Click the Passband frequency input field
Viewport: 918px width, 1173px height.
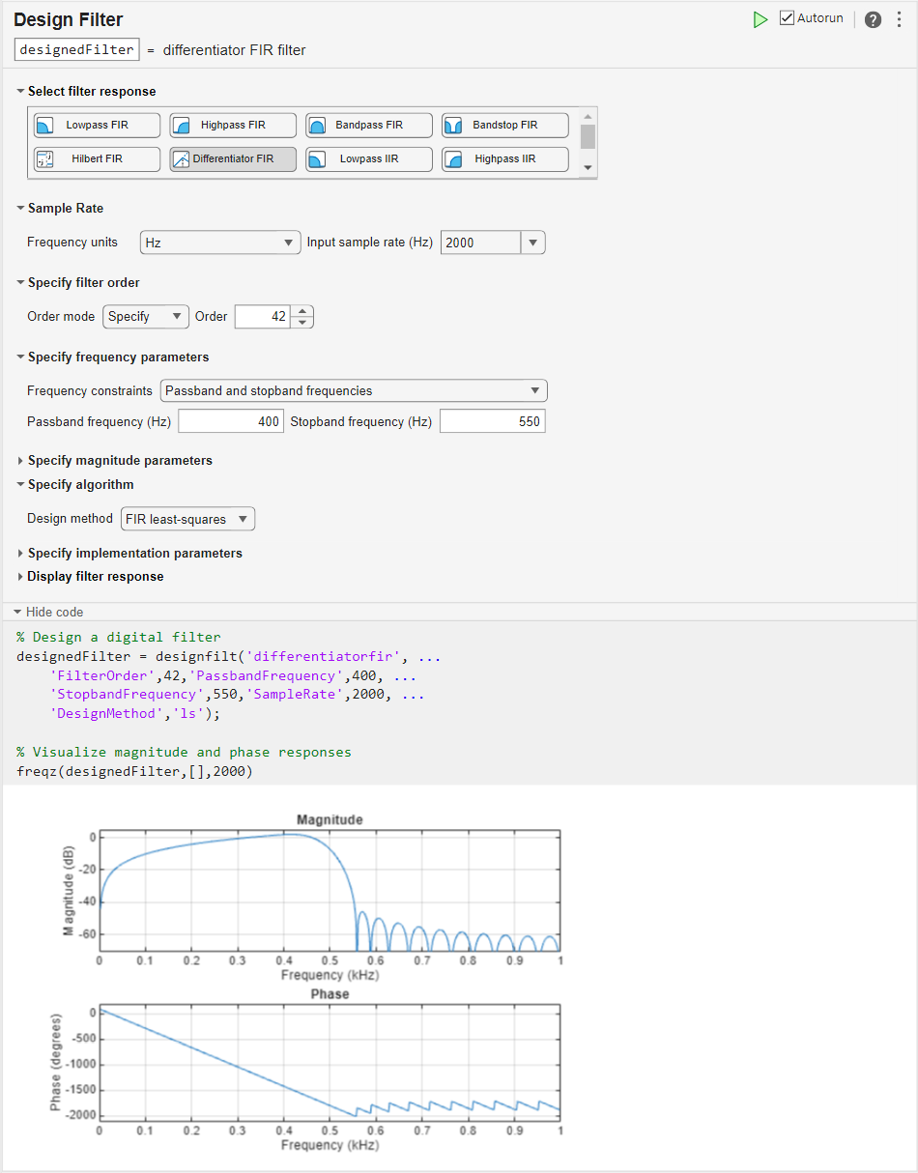coord(230,420)
